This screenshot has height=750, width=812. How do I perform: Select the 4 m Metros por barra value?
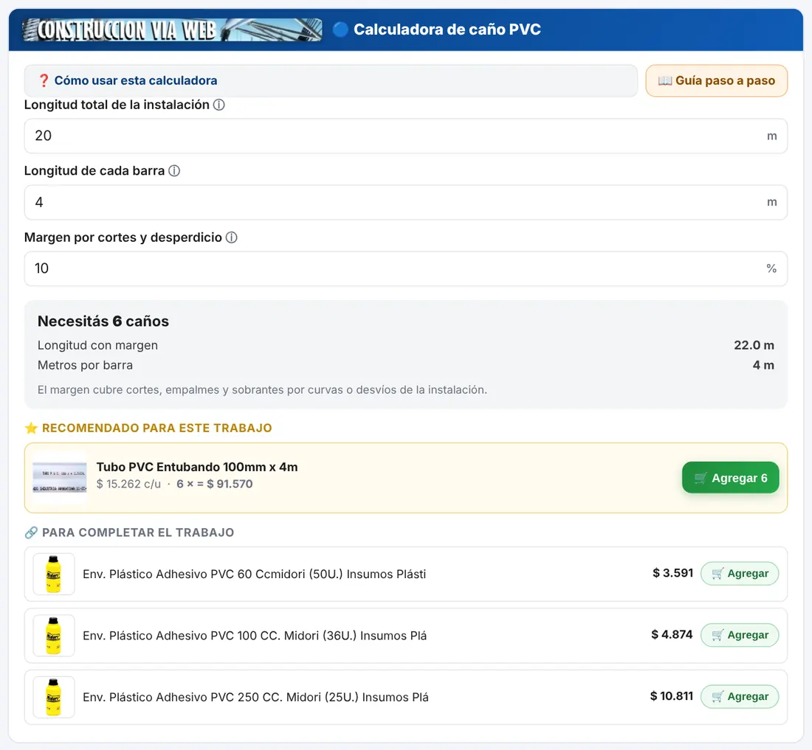coord(763,365)
